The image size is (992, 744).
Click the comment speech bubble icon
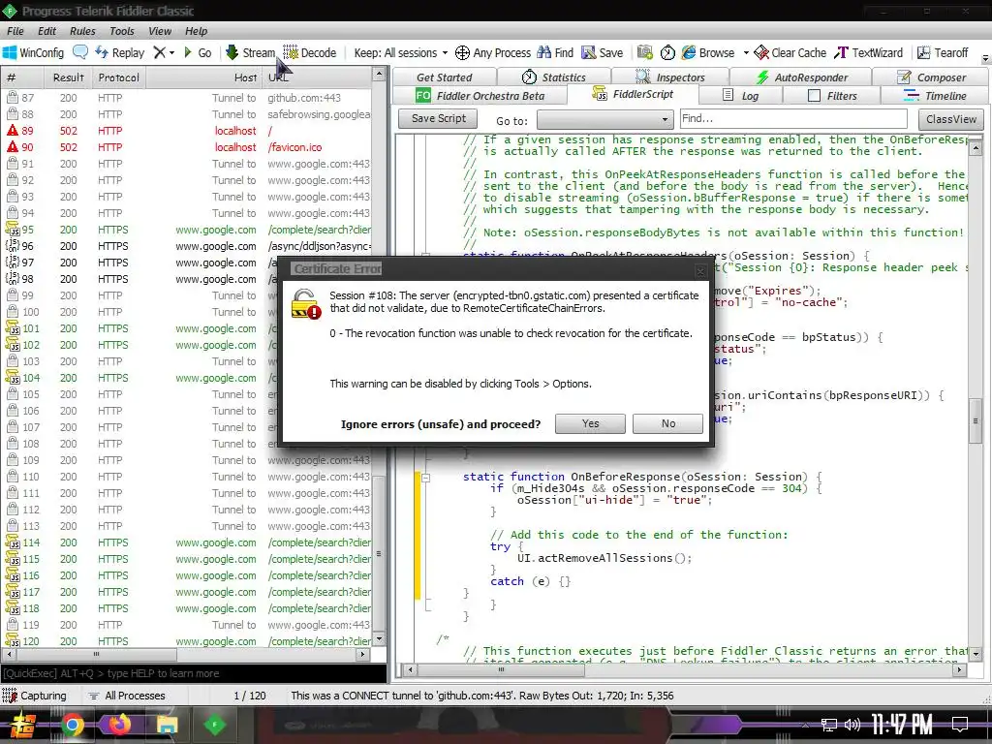[x=80, y=52]
